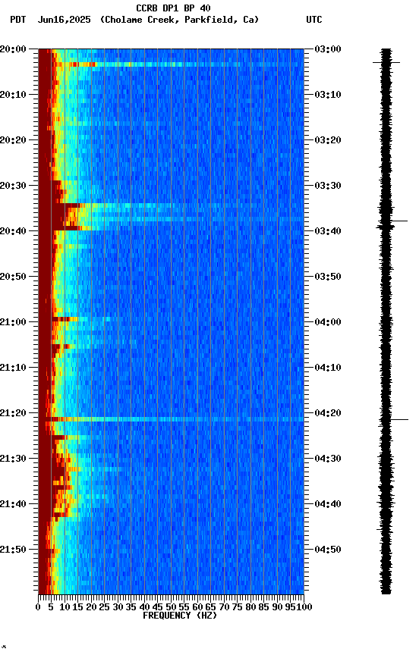Image resolution: width=419 pixels, height=655 pixels.
Task: Click the 20:10 PDT time label
Action: point(13,95)
